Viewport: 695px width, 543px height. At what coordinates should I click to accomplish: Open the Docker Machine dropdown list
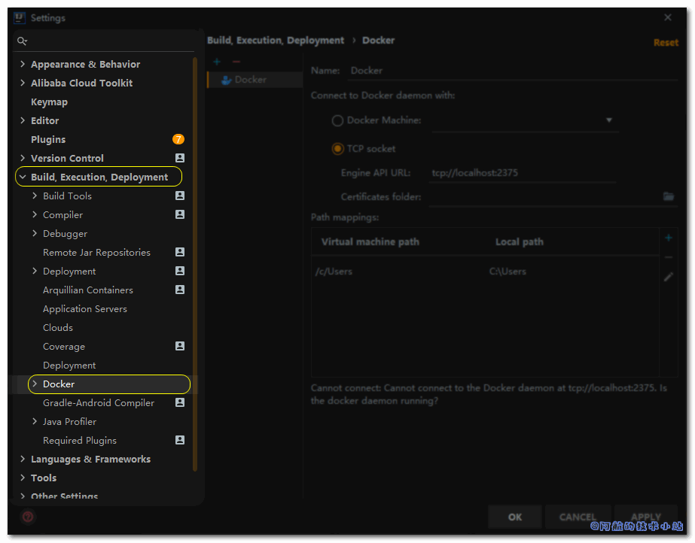click(x=608, y=120)
